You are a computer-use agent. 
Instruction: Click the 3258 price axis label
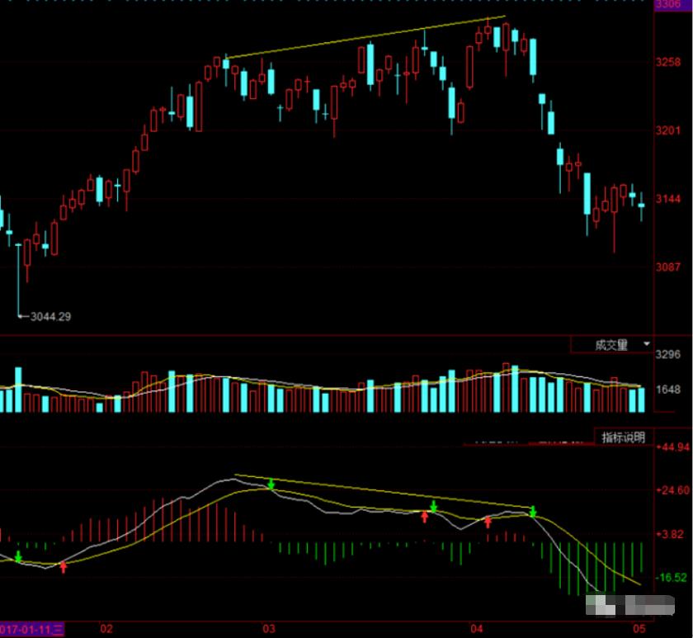[x=667, y=63]
